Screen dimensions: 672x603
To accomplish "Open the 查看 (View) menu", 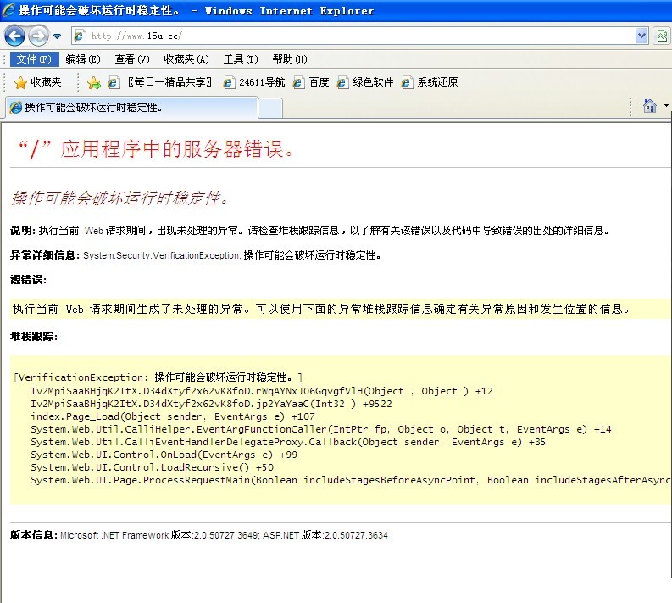I will [131, 59].
